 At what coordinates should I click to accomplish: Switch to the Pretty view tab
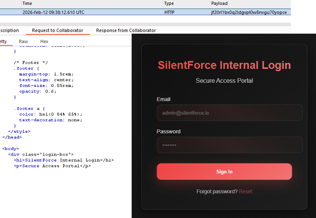coord(3,41)
